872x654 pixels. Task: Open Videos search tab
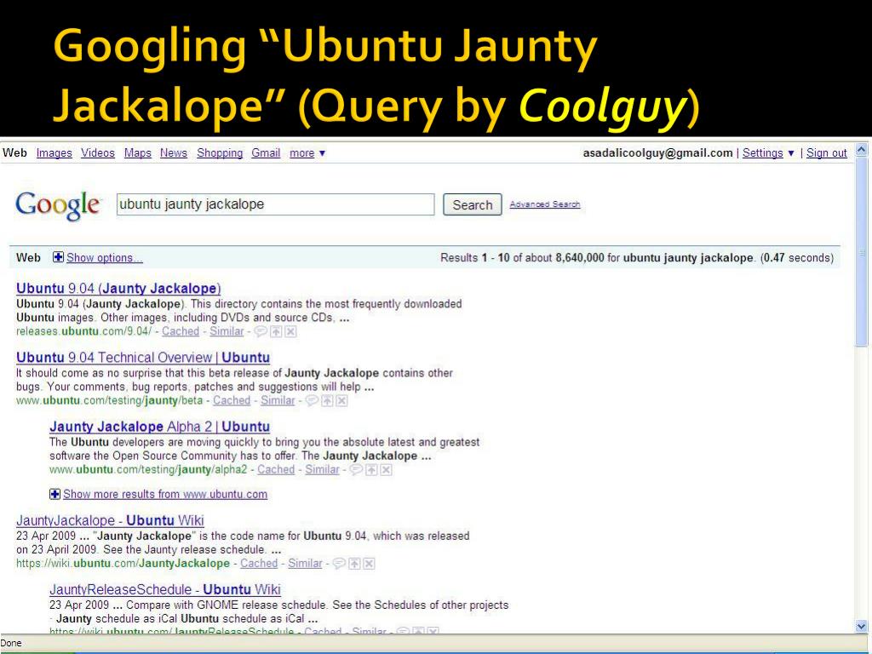[x=98, y=153]
